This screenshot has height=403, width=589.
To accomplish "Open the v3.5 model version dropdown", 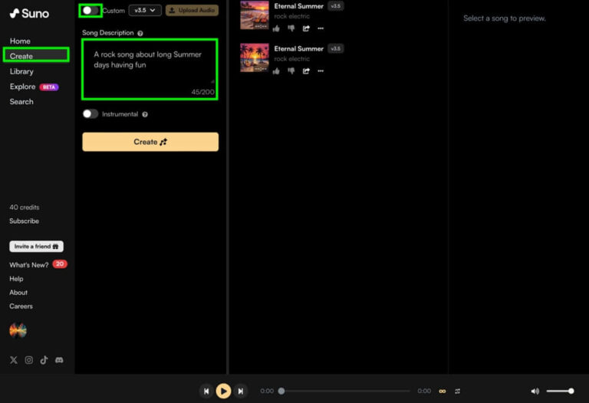I will tap(145, 10).
